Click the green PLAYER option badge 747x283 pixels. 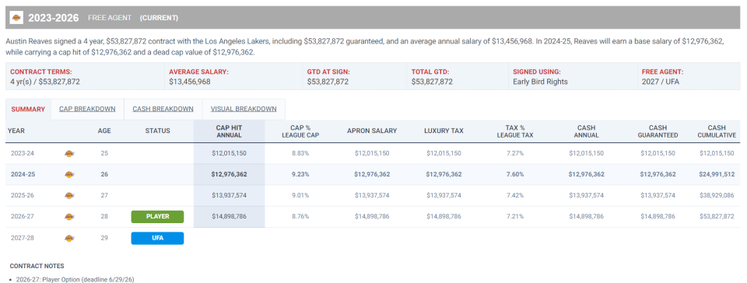(x=157, y=216)
